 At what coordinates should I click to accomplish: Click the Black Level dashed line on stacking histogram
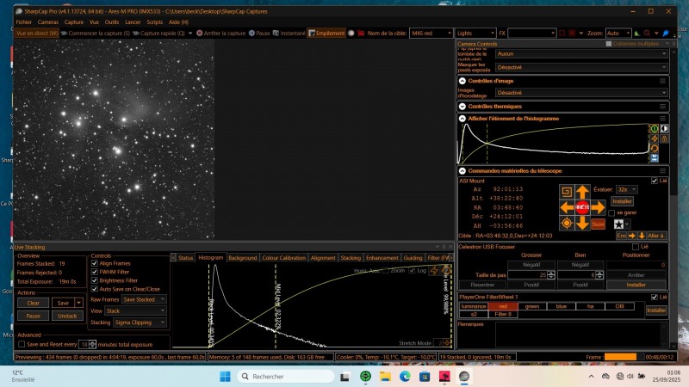[209, 306]
